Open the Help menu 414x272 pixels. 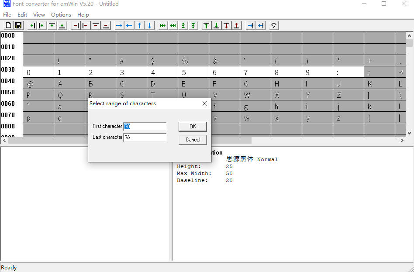point(83,14)
